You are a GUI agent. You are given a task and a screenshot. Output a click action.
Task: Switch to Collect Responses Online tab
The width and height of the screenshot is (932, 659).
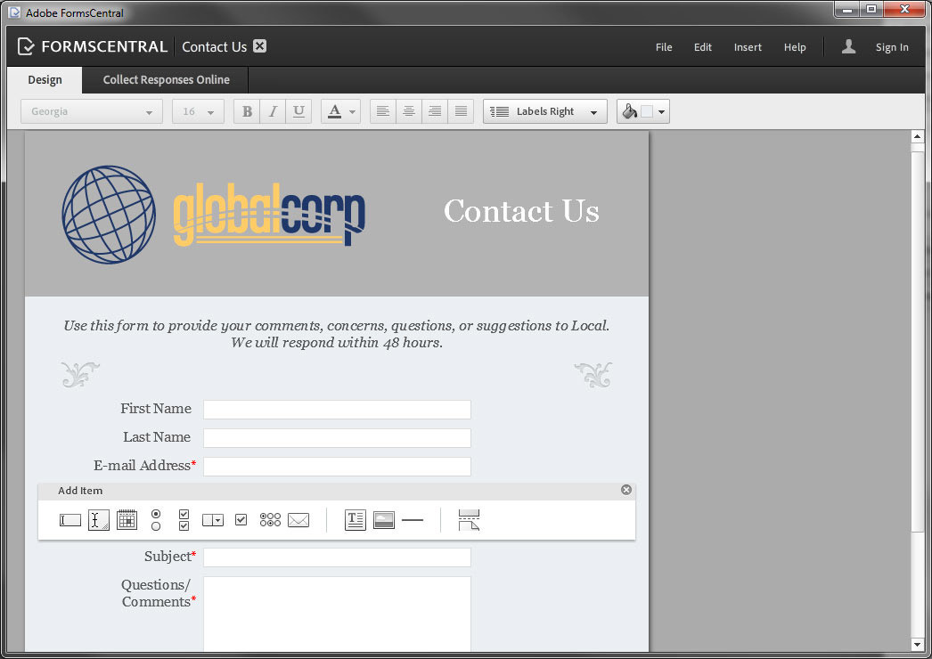pos(166,79)
